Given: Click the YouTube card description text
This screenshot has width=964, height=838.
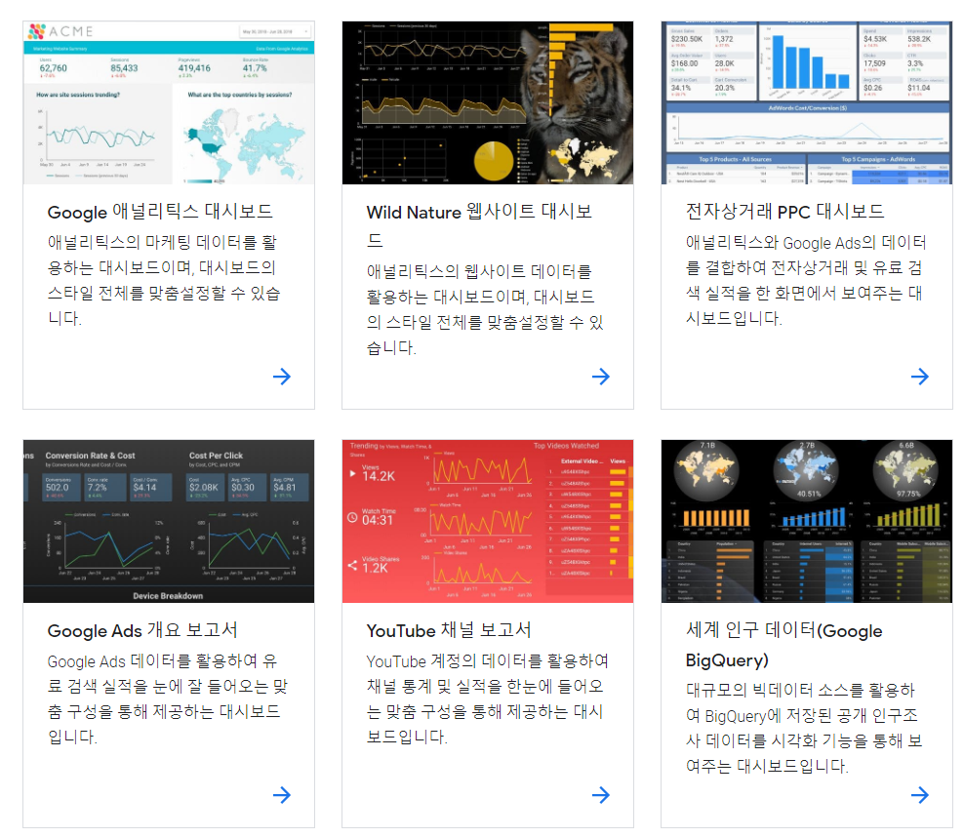Looking at the screenshot, I should pos(488,699).
